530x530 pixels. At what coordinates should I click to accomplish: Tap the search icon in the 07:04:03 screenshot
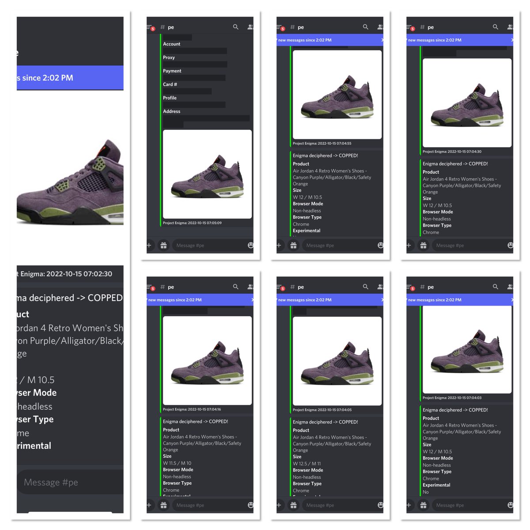click(x=496, y=287)
